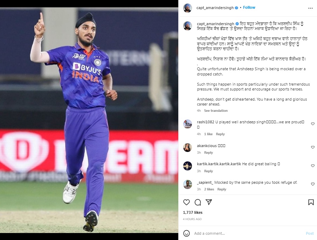Submit comment with Post button
The width and height of the screenshot is (317, 240).
click(310, 233)
